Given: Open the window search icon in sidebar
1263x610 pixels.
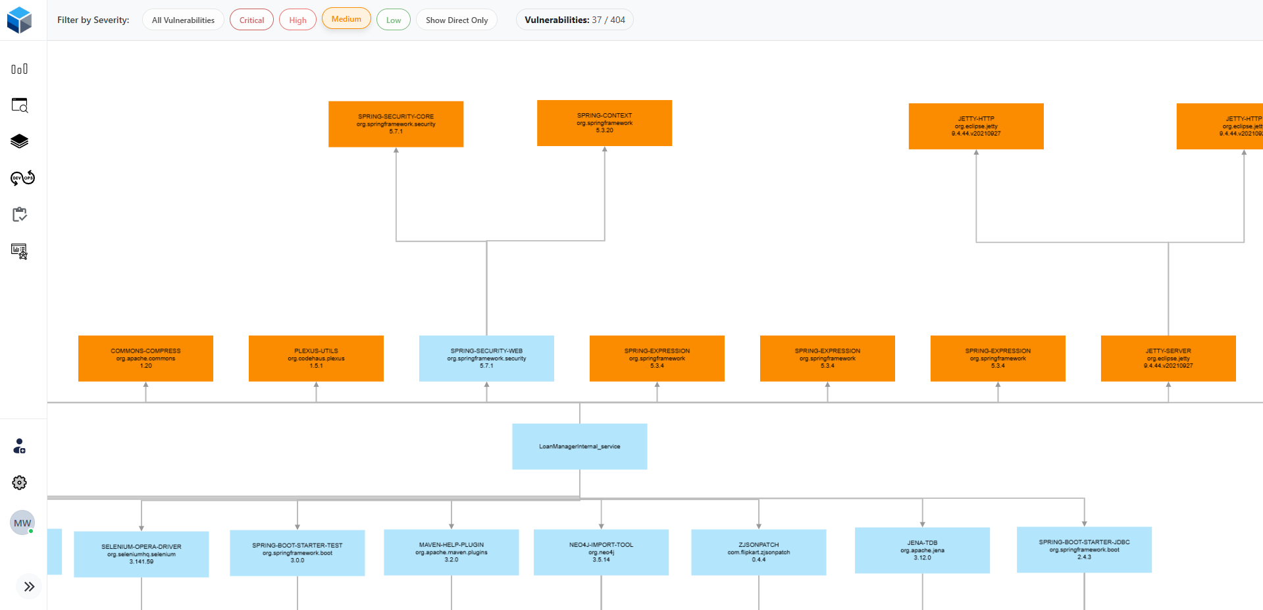Looking at the screenshot, I should (20, 105).
